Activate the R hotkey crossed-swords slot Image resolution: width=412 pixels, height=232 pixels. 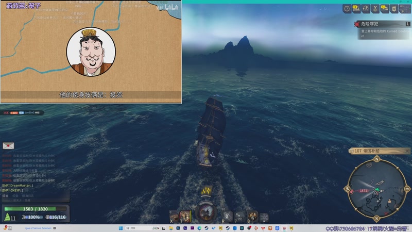[227, 217]
